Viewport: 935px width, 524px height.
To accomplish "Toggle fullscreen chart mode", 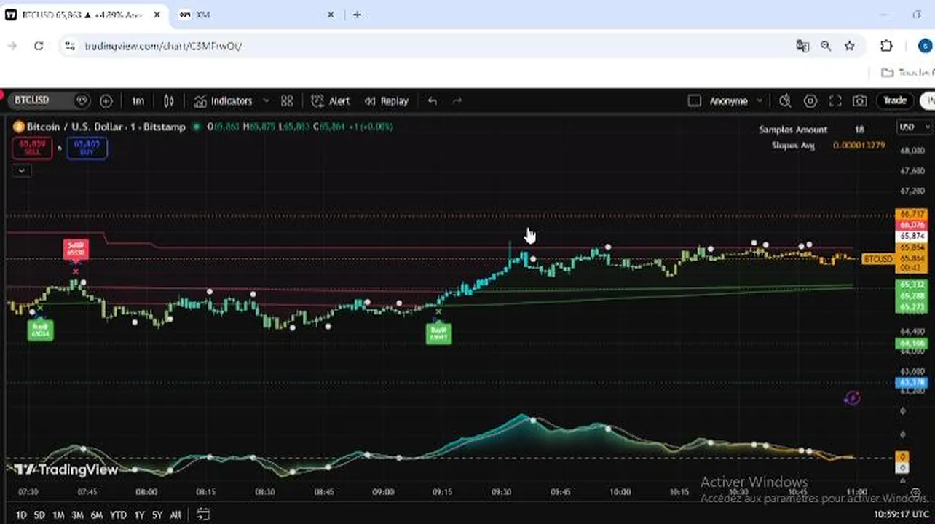I will click(835, 101).
